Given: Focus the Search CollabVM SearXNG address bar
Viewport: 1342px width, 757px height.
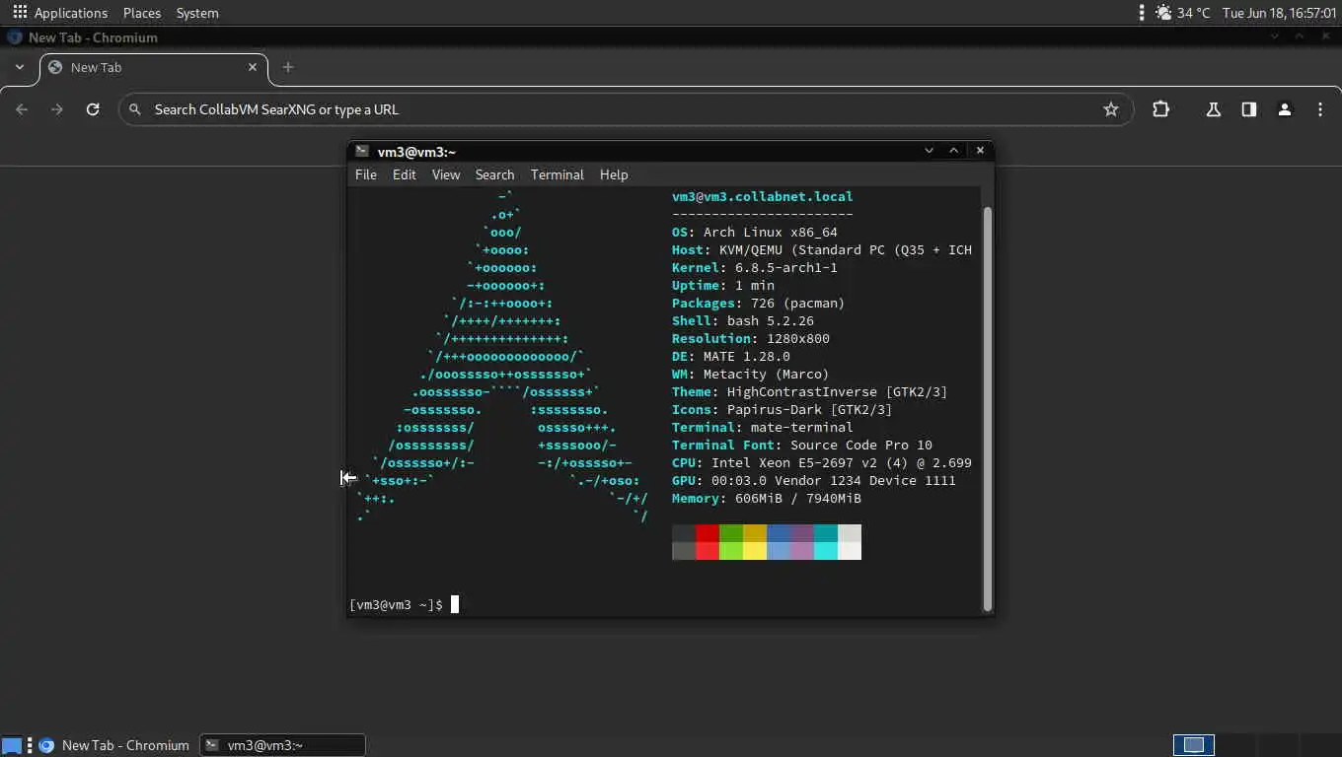Looking at the screenshot, I should [627, 109].
